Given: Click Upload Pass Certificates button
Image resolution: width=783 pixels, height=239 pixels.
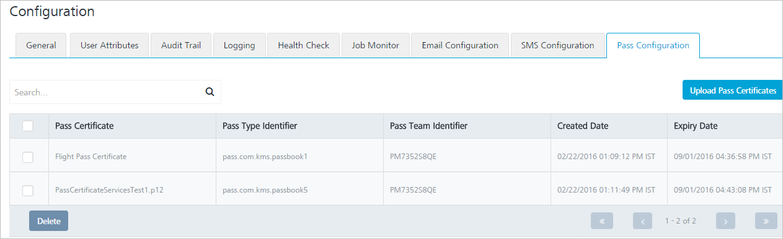Looking at the screenshot, I should click(x=733, y=90).
